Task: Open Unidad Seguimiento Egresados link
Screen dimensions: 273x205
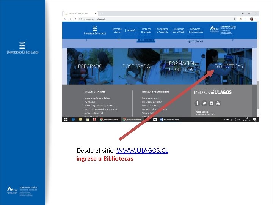Action: [98, 106]
